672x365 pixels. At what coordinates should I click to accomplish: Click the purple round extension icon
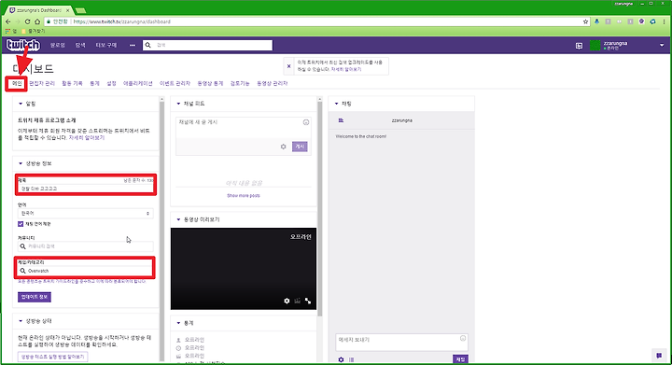coord(641,21)
